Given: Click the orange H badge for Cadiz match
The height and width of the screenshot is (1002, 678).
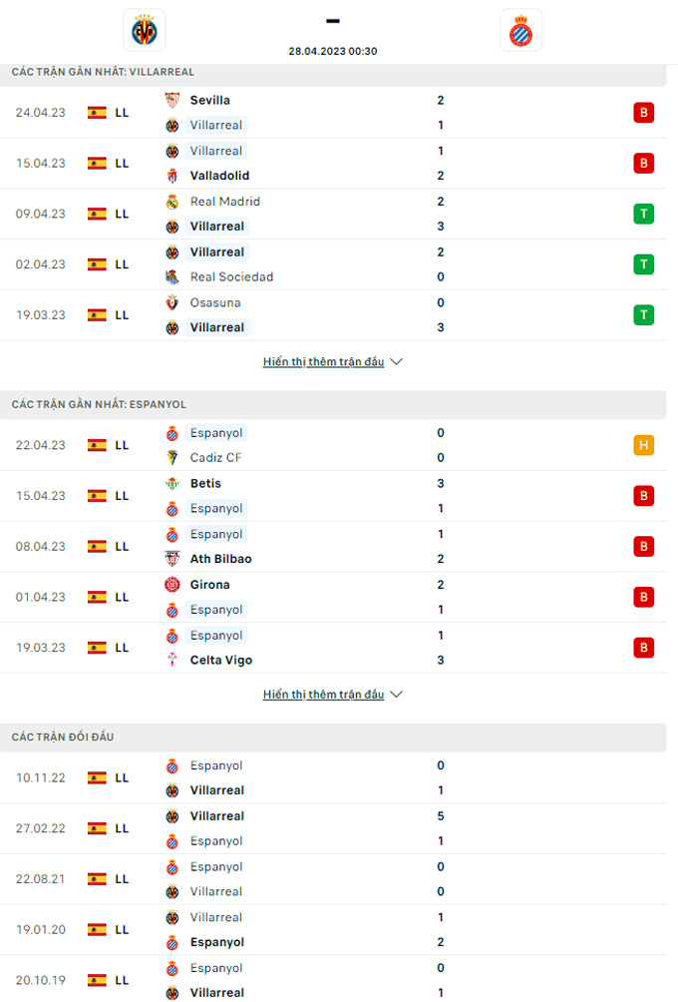Looking at the screenshot, I should click(643, 445).
